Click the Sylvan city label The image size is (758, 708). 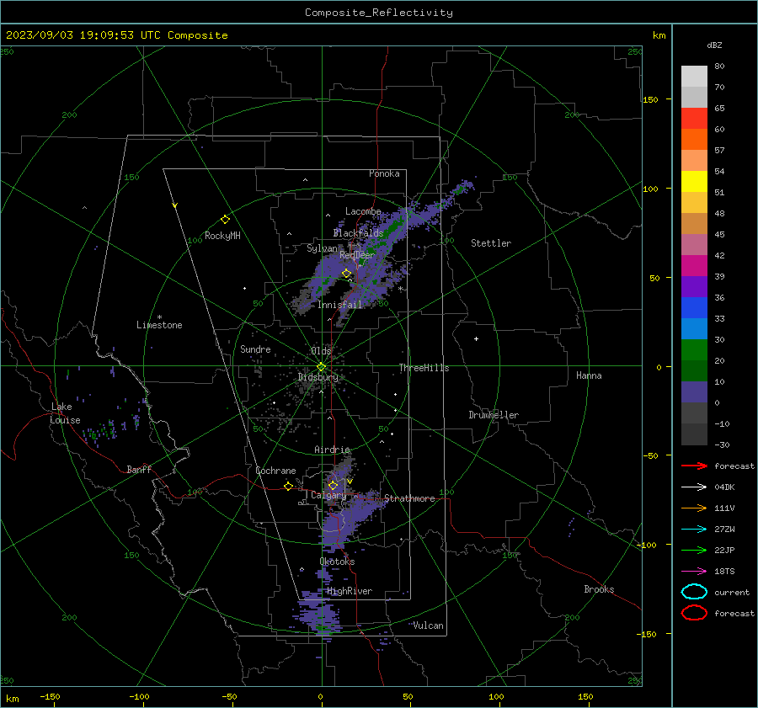(x=322, y=248)
